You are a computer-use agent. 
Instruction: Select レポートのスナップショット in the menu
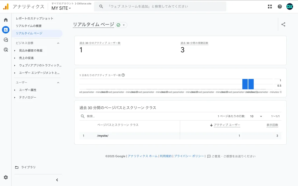35,18
